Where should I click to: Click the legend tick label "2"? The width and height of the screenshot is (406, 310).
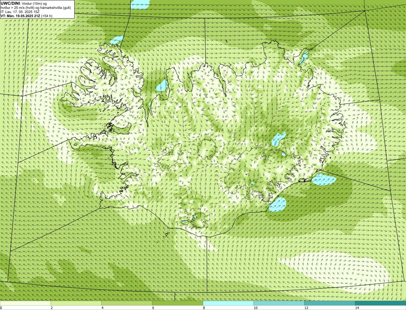[51, 308]
